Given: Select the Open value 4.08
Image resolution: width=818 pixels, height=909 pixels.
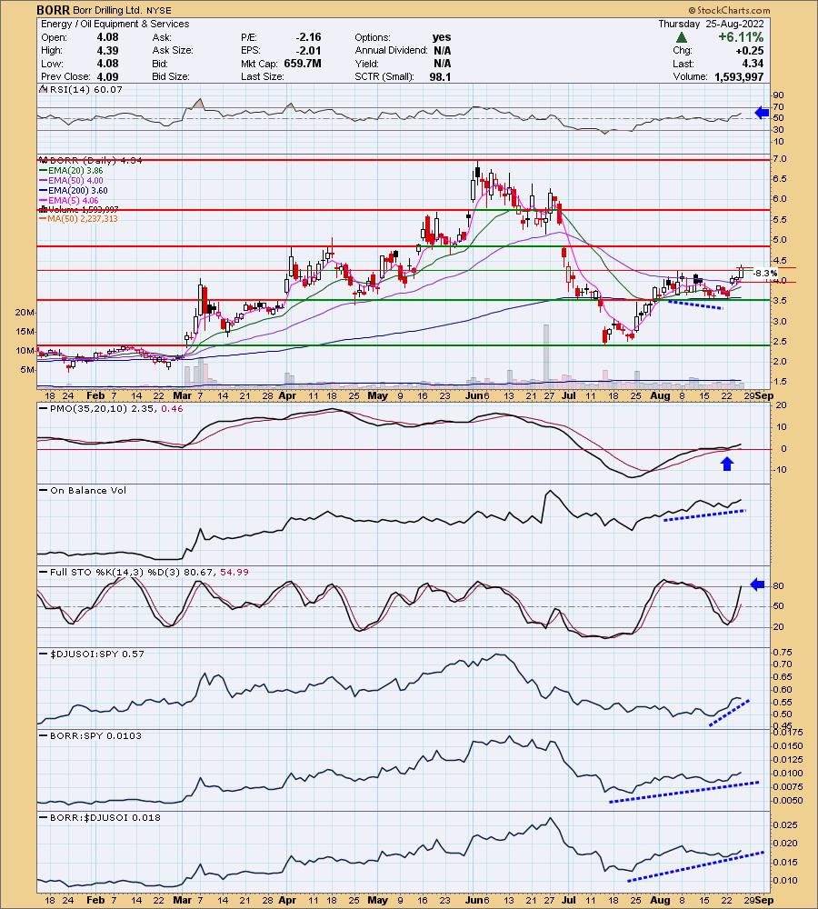Looking at the screenshot, I should pyautogui.click(x=108, y=37).
